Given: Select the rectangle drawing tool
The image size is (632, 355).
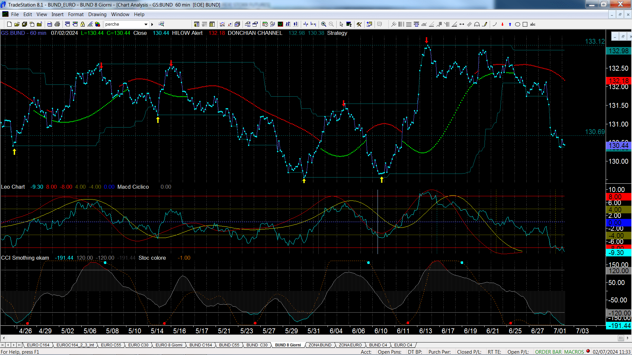Looking at the screenshot, I should pyautogui.click(x=525, y=24).
